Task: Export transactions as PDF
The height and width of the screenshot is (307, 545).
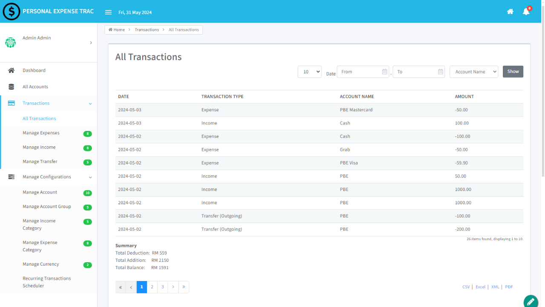Action: (x=509, y=287)
